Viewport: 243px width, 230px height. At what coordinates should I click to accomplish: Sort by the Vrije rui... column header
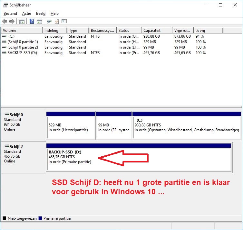tap(183, 30)
